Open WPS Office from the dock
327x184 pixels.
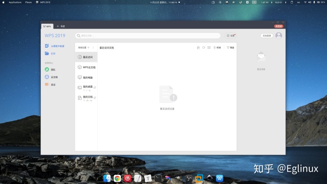[x=219, y=179]
